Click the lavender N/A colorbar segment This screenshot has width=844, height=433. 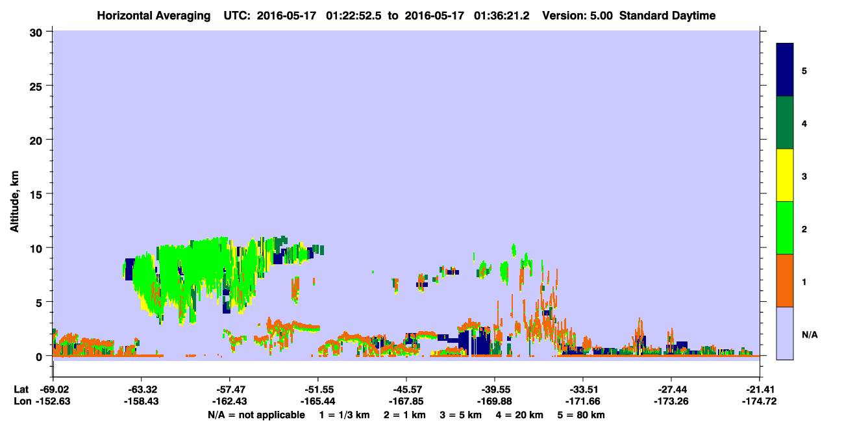pos(785,333)
